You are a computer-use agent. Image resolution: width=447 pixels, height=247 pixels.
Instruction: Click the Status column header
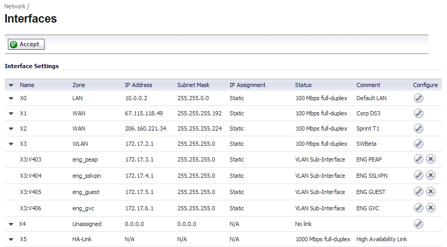[303, 85]
